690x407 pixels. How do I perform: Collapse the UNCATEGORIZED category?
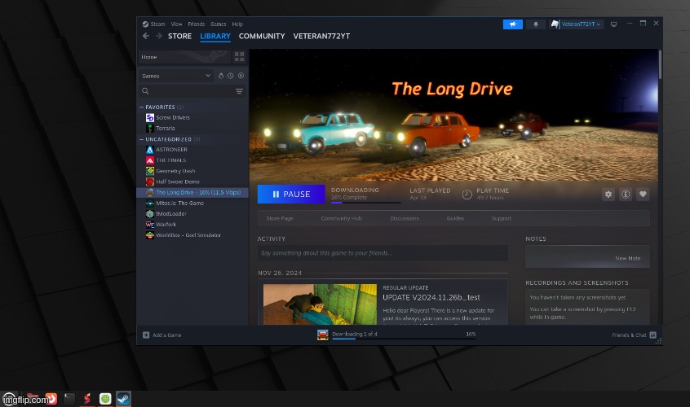pyautogui.click(x=141, y=139)
